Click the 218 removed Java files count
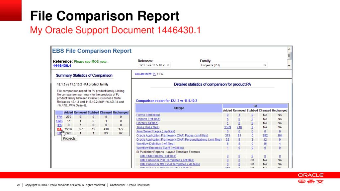 239,127
